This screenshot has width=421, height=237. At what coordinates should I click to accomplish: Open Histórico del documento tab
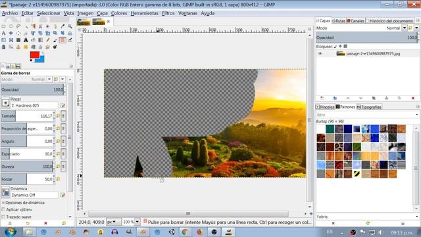[x=389, y=20]
